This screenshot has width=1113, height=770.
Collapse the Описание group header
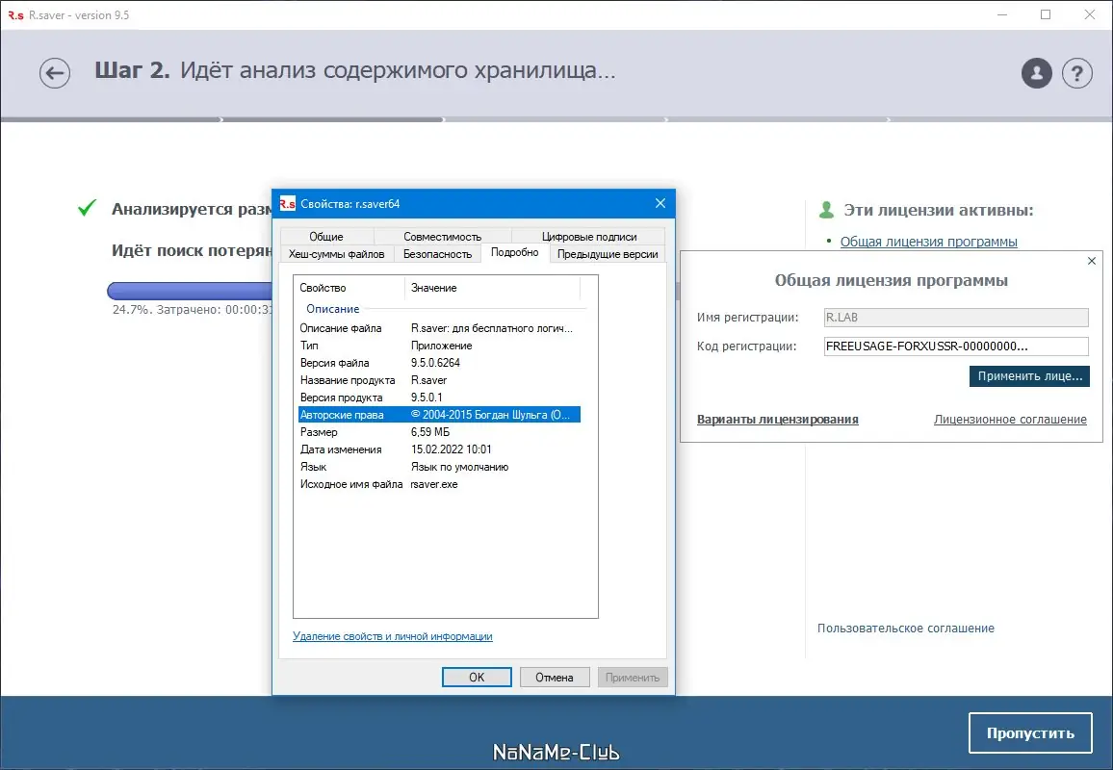(x=333, y=309)
